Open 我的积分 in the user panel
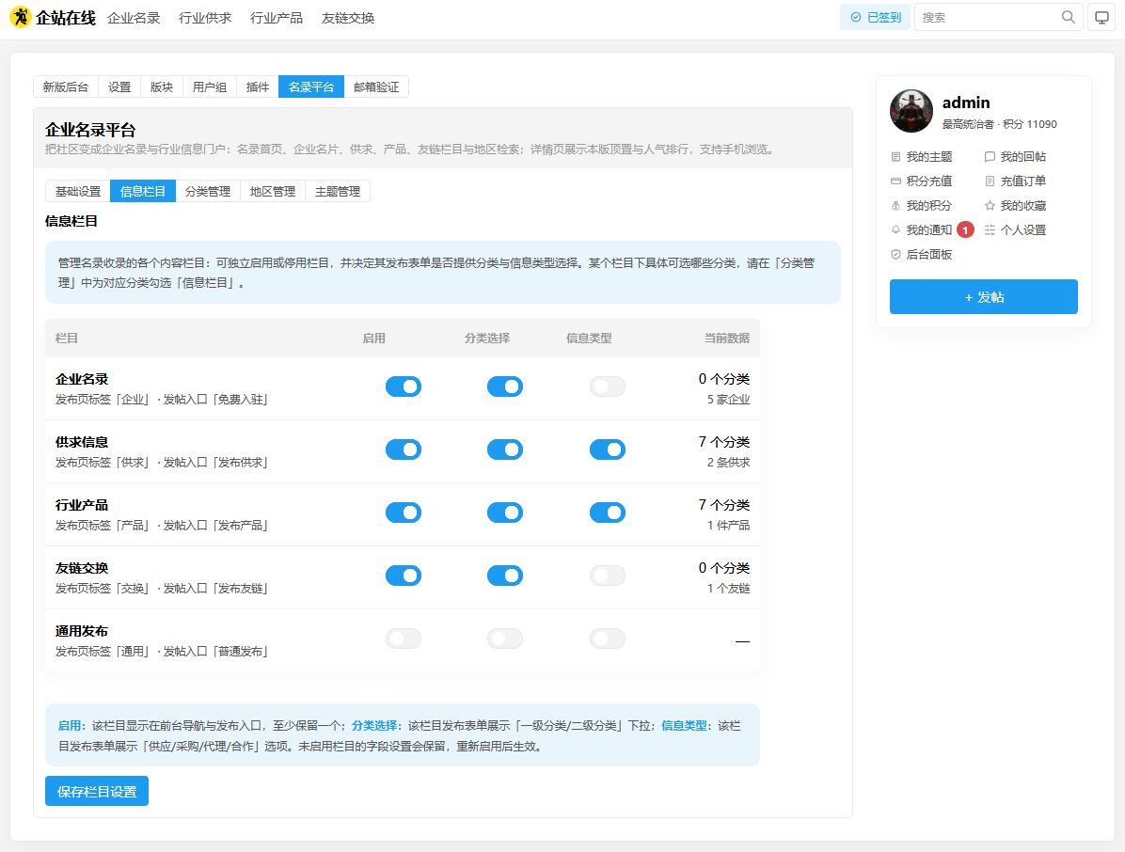 [921, 205]
